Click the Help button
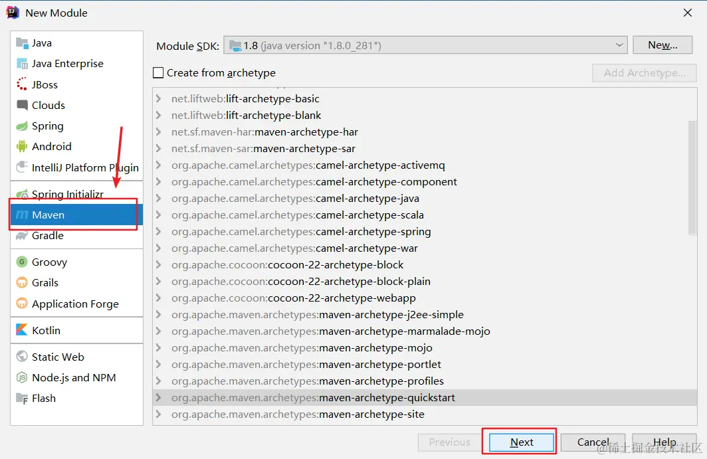The width and height of the screenshot is (707, 459). (664, 442)
